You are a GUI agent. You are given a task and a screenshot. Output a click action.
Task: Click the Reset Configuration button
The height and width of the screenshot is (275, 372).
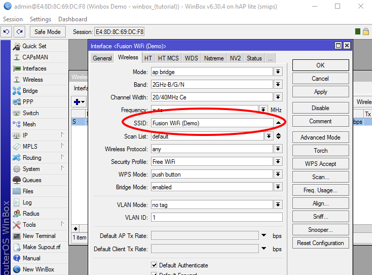[320, 243]
